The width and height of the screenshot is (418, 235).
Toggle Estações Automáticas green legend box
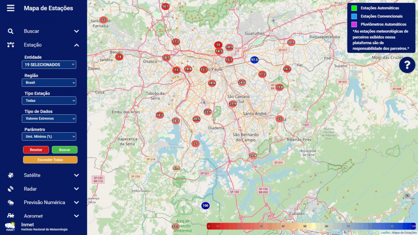(354, 8)
